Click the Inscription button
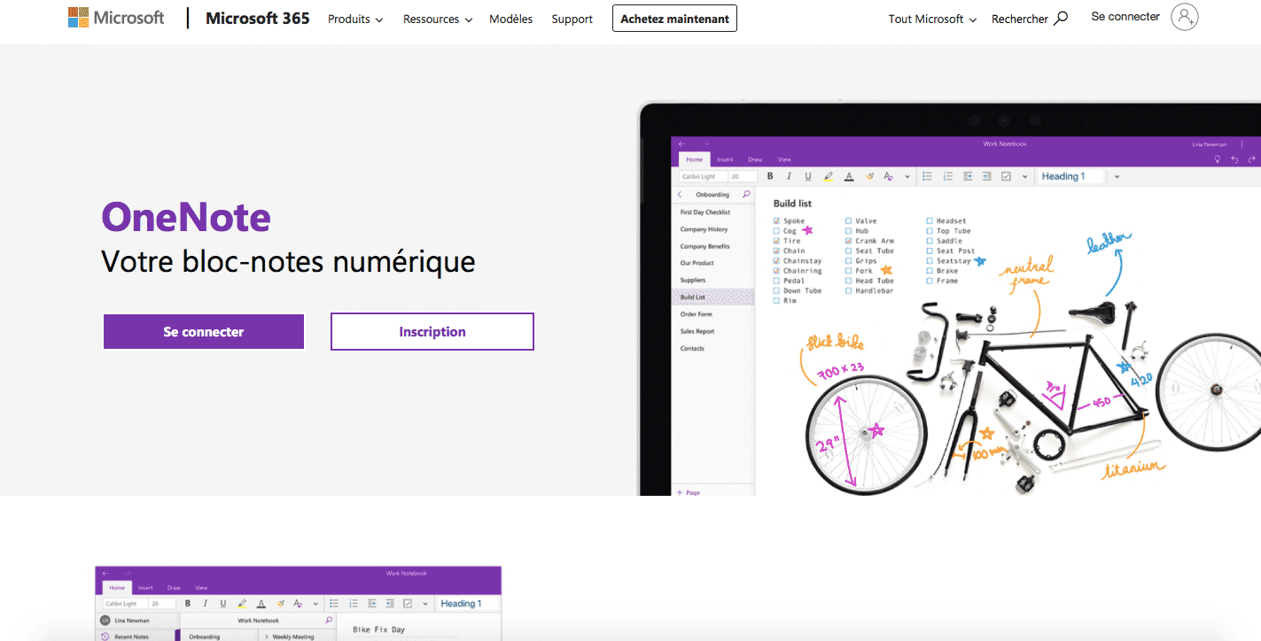This screenshot has width=1261, height=641. click(432, 332)
